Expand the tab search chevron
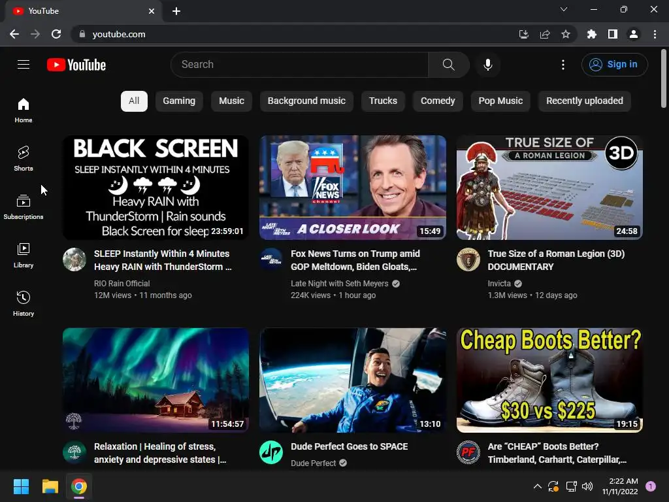Image resolution: width=669 pixels, height=502 pixels. [564, 9]
